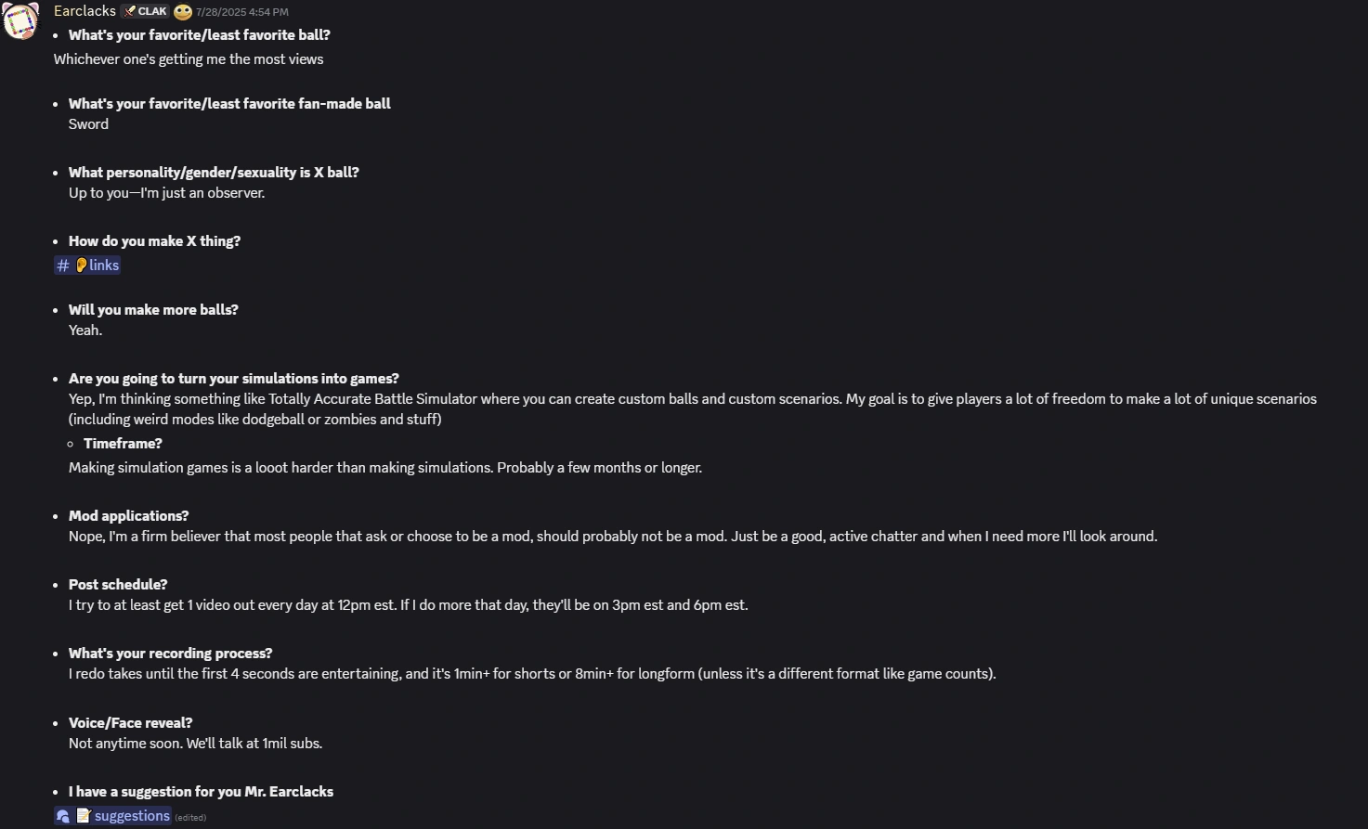Click the "What's your recording process?" heading

(170, 654)
